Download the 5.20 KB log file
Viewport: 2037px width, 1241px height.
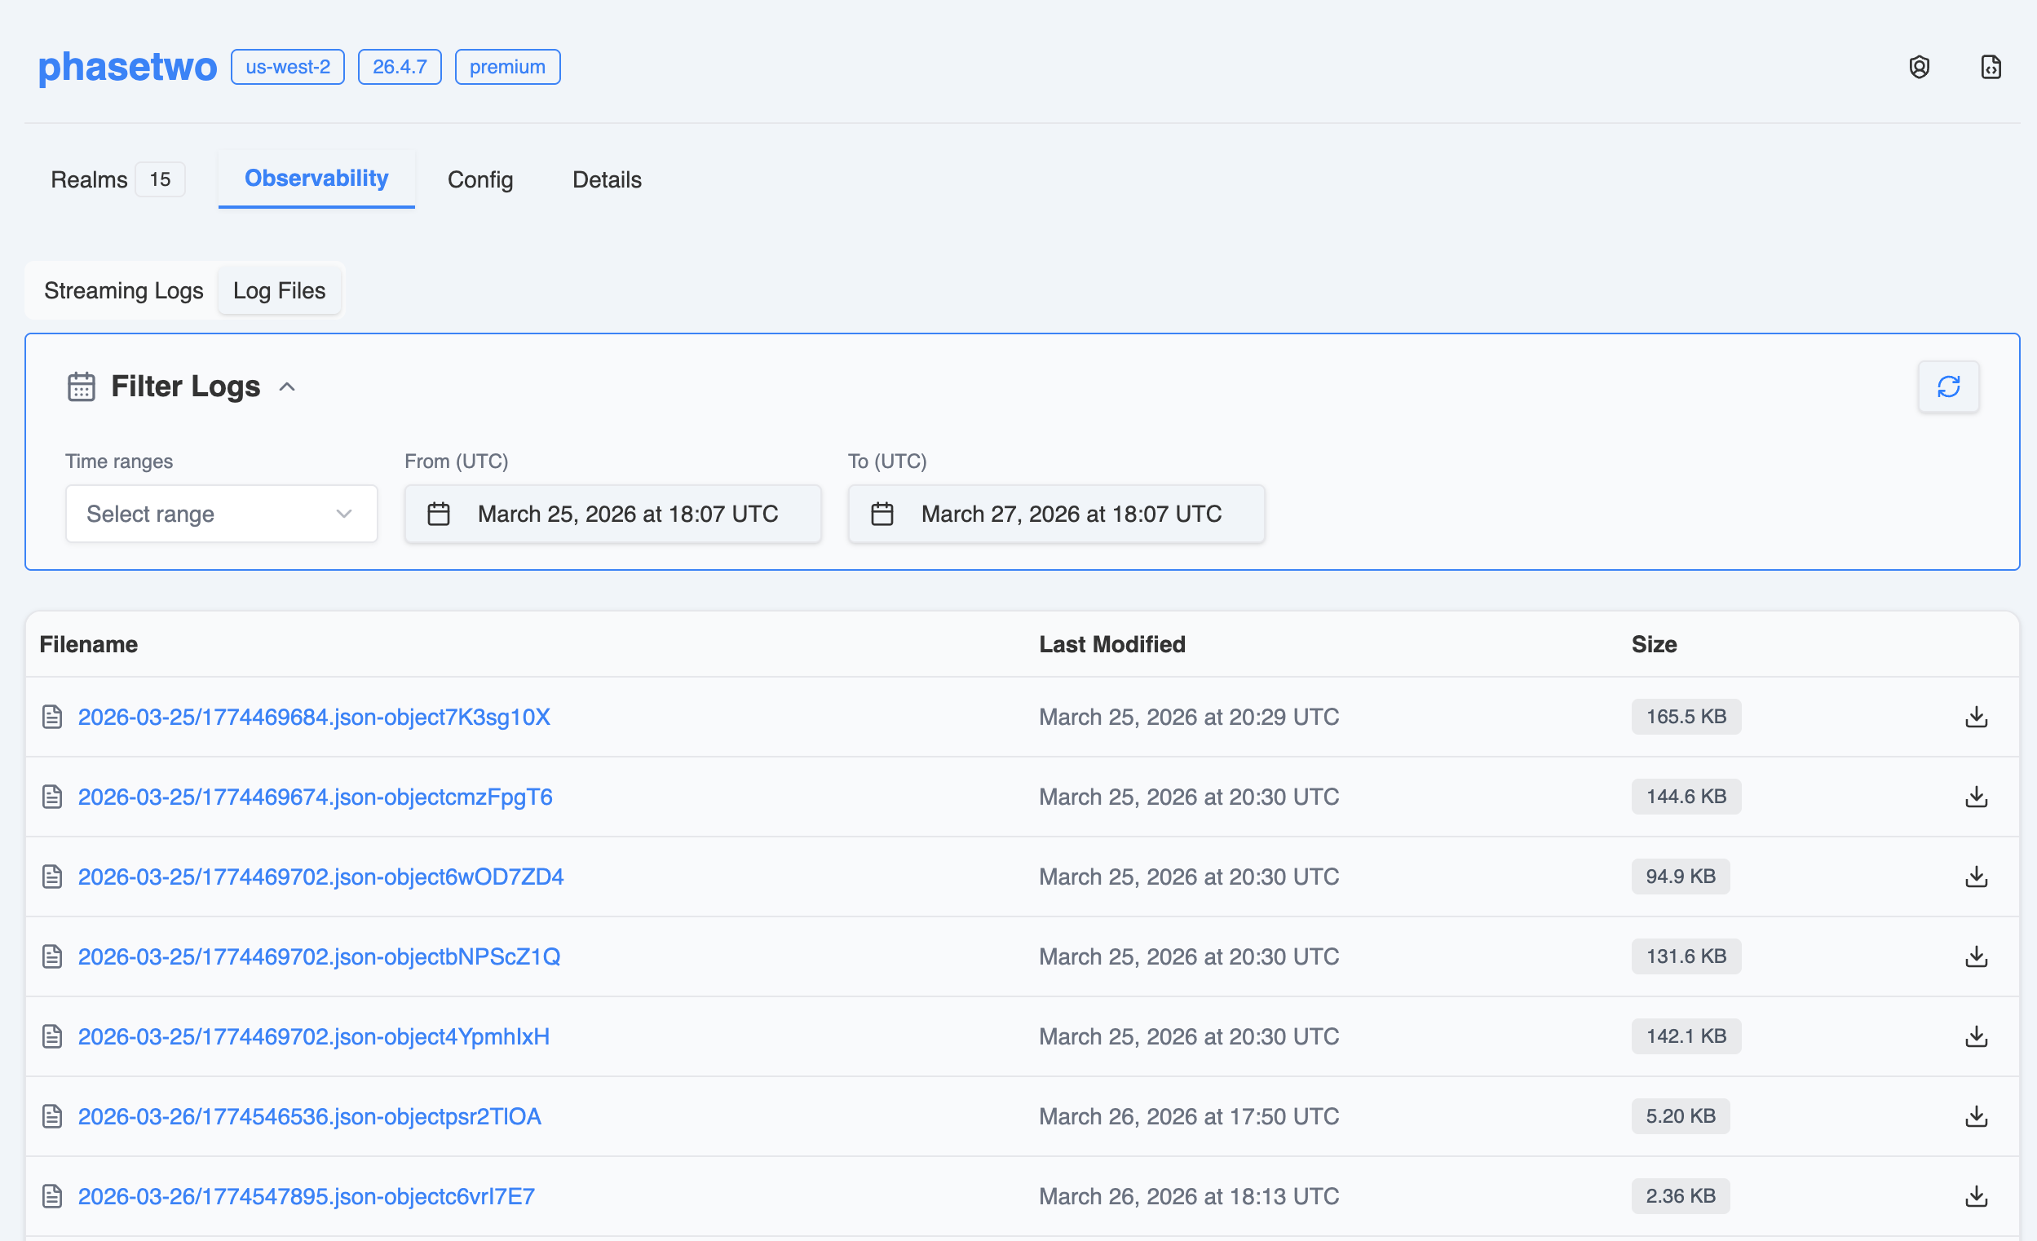(x=1976, y=1116)
